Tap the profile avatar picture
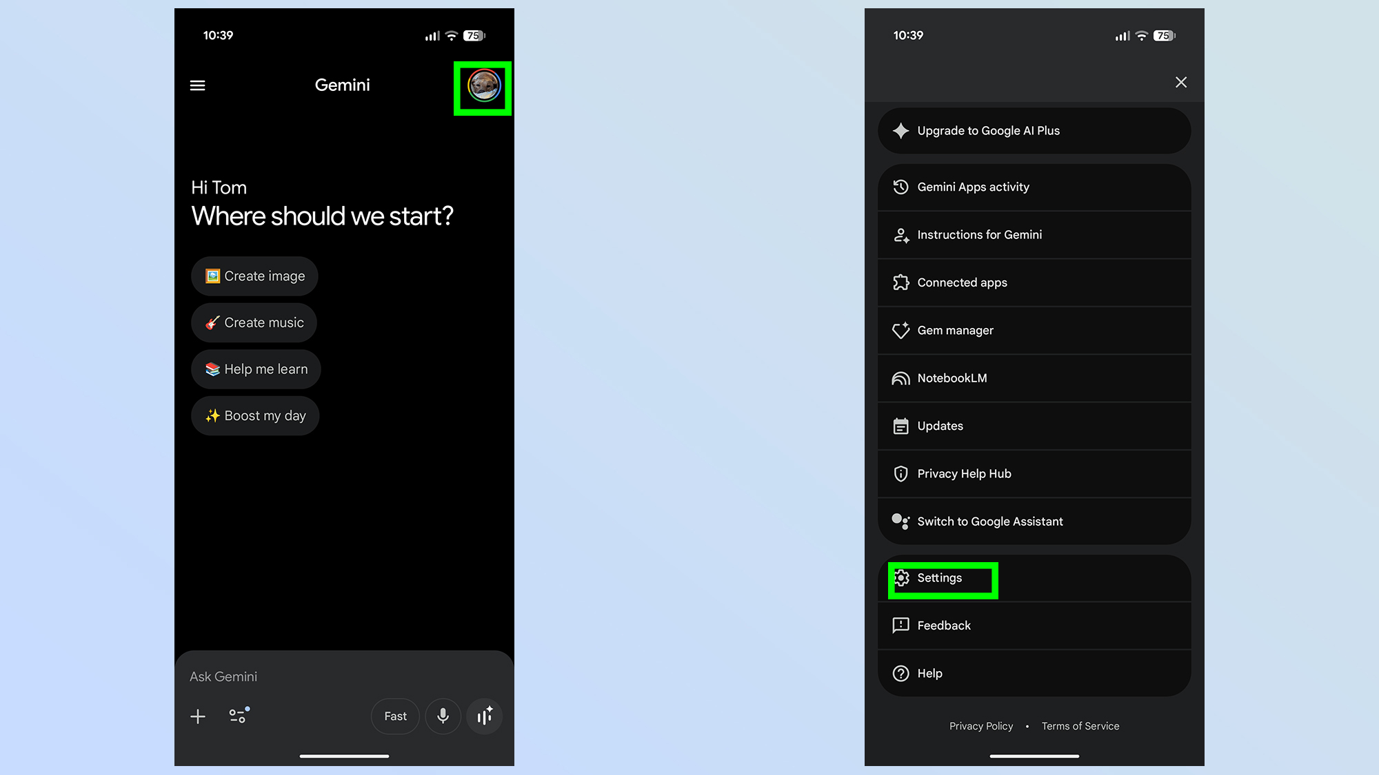The width and height of the screenshot is (1379, 775). 483,87
